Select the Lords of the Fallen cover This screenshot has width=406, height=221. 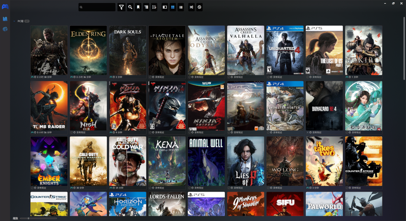(x=167, y=204)
